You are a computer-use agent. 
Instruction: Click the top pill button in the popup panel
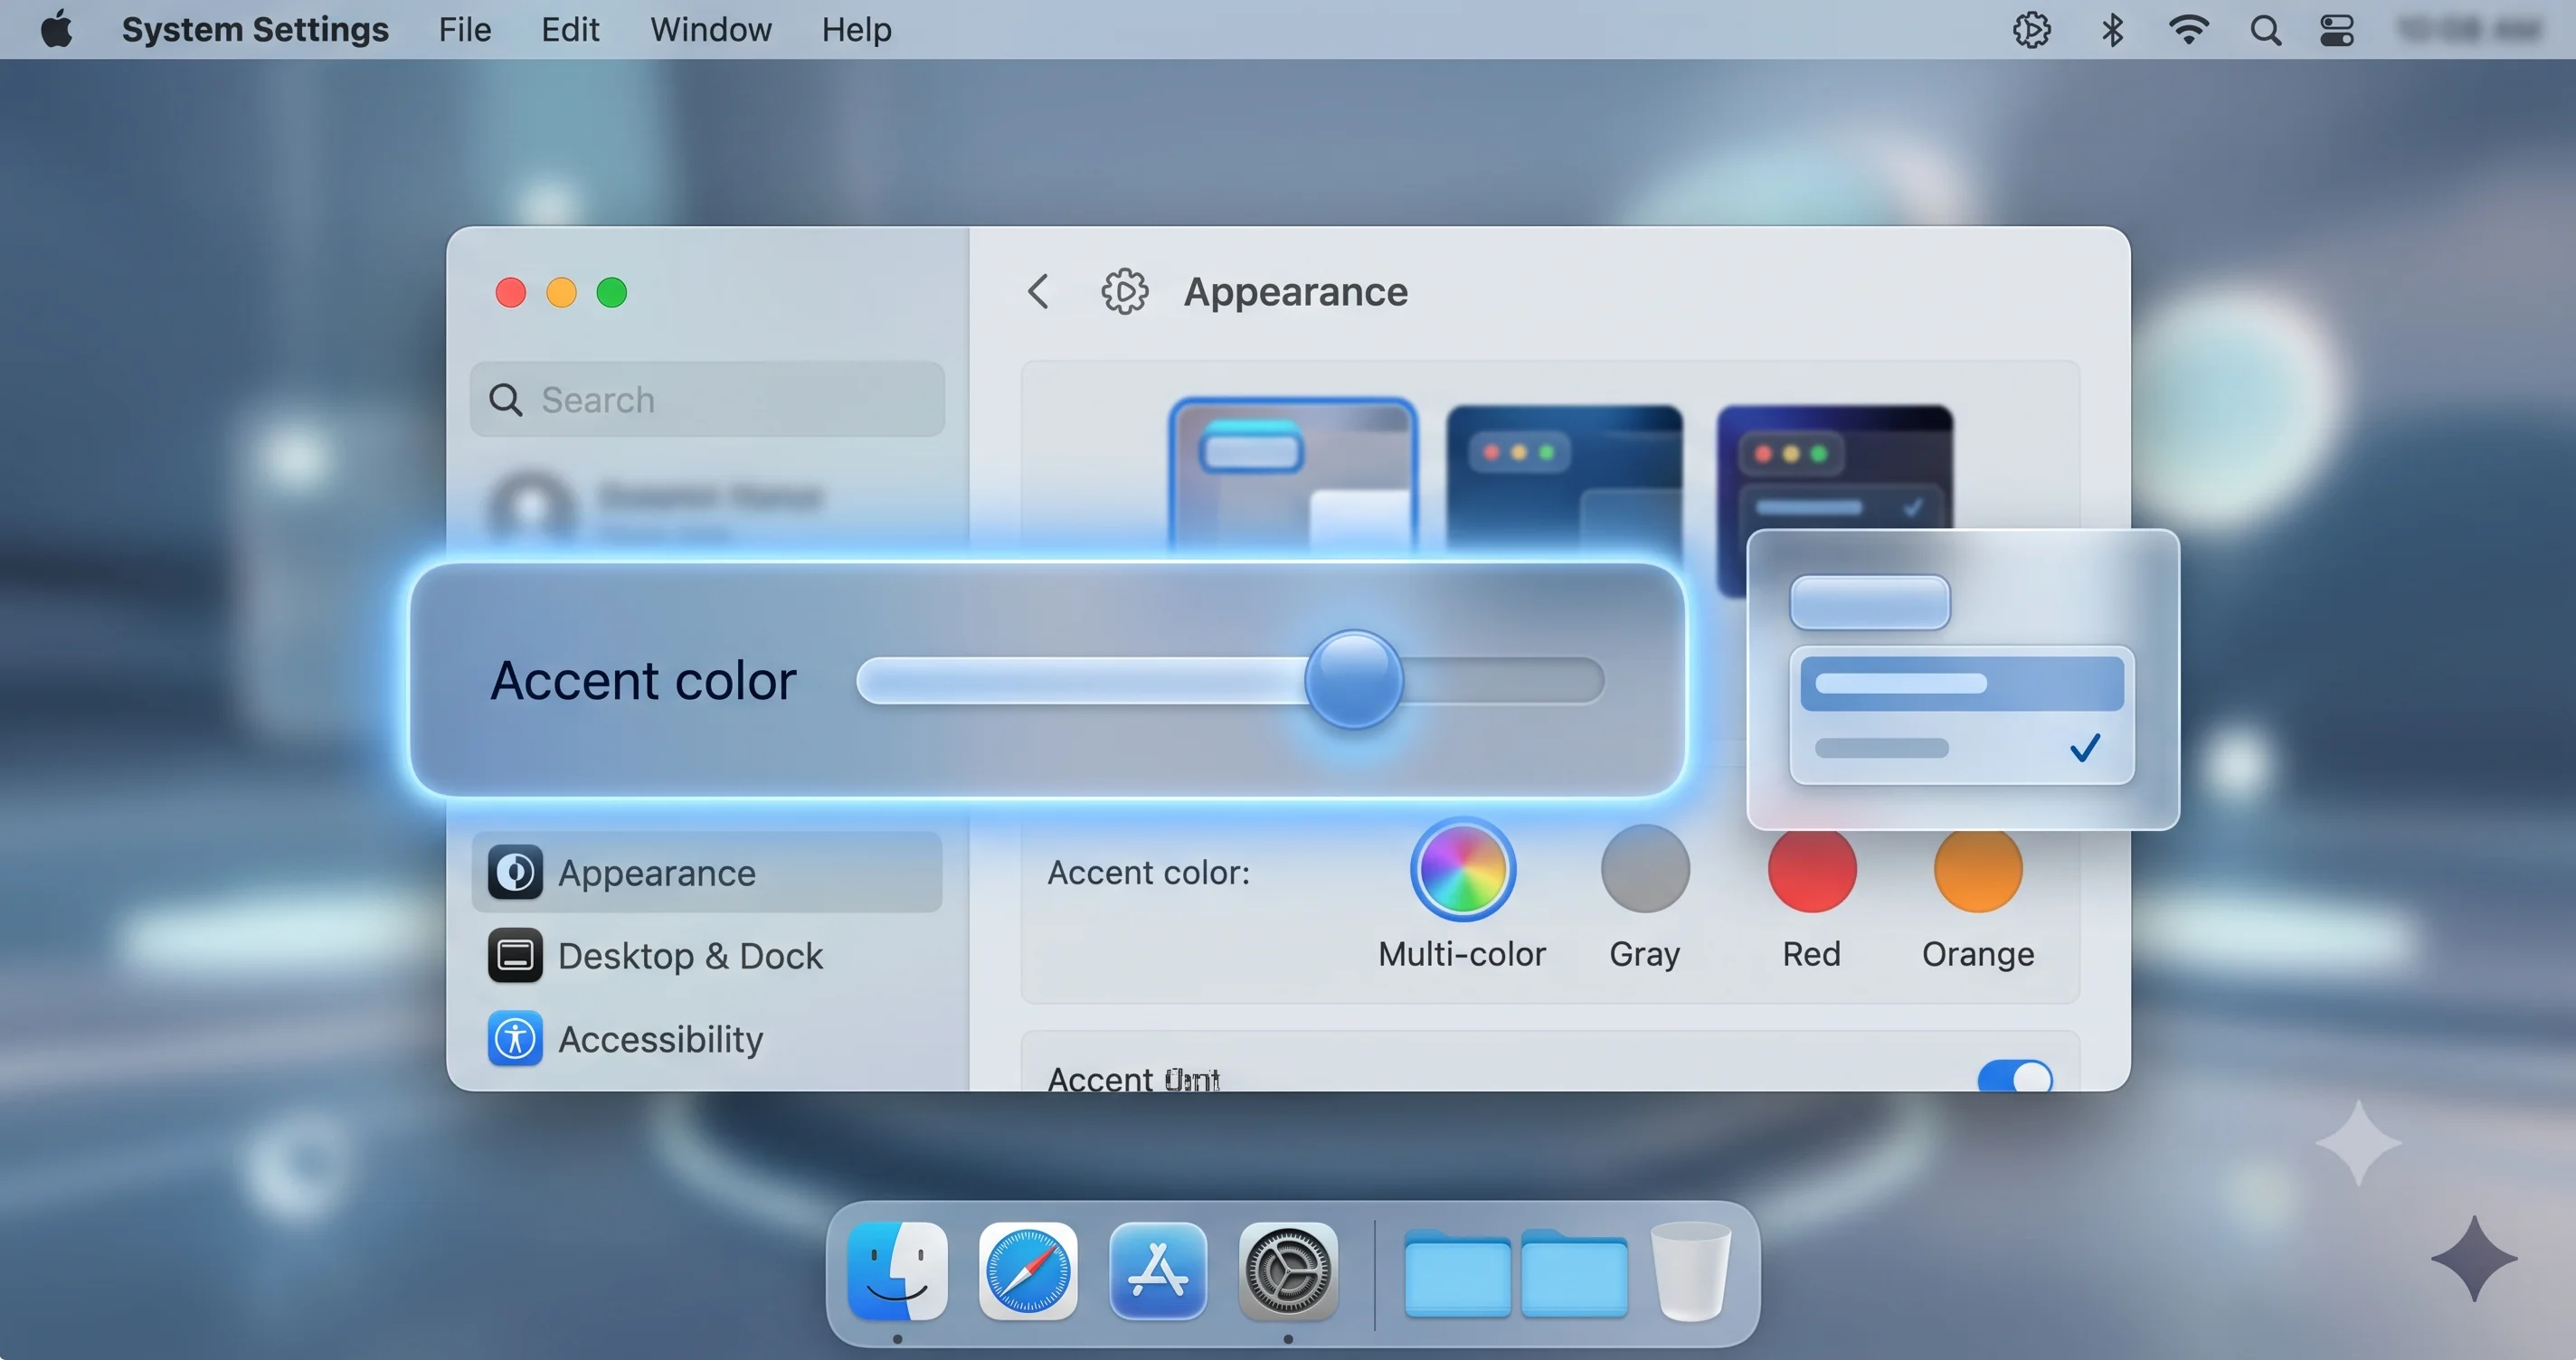pos(1869,602)
